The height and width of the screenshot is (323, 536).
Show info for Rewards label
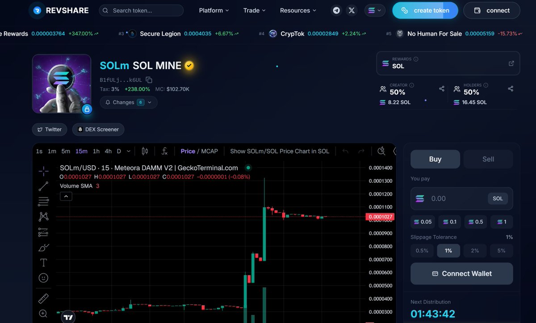click(x=416, y=59)
